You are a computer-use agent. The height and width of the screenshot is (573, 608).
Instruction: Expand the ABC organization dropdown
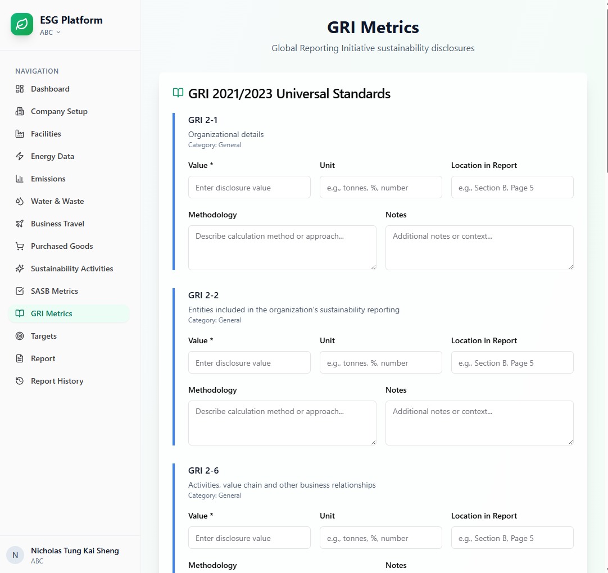[x=50, y=33]
